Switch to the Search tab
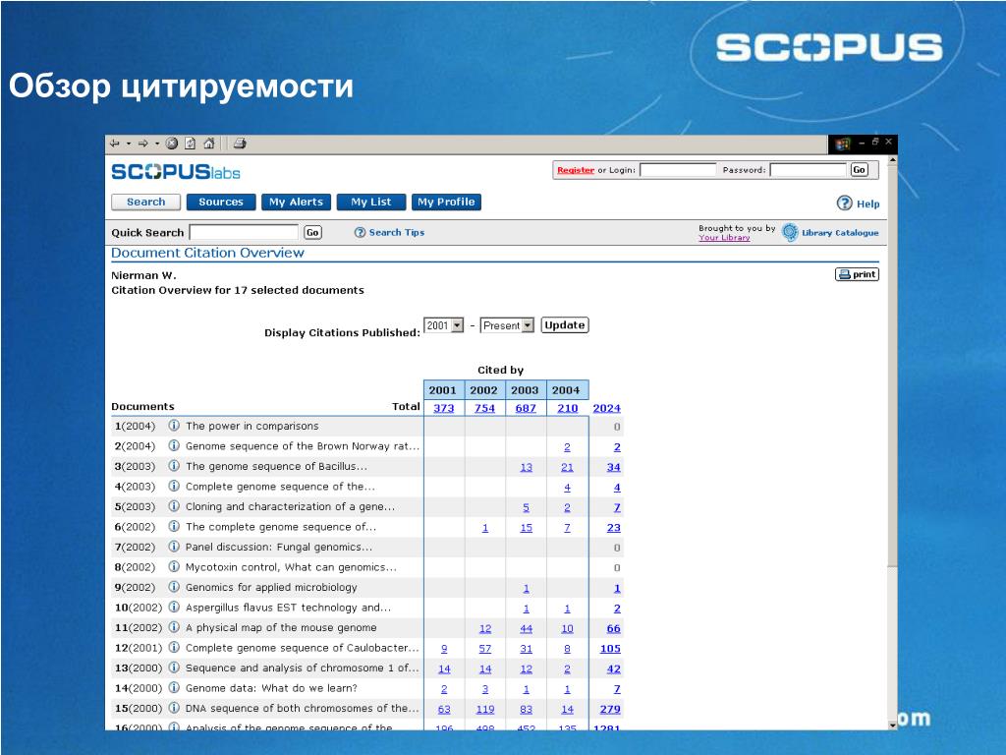Viewport: 1006px width, 755px height. click(x=145, y=202)
